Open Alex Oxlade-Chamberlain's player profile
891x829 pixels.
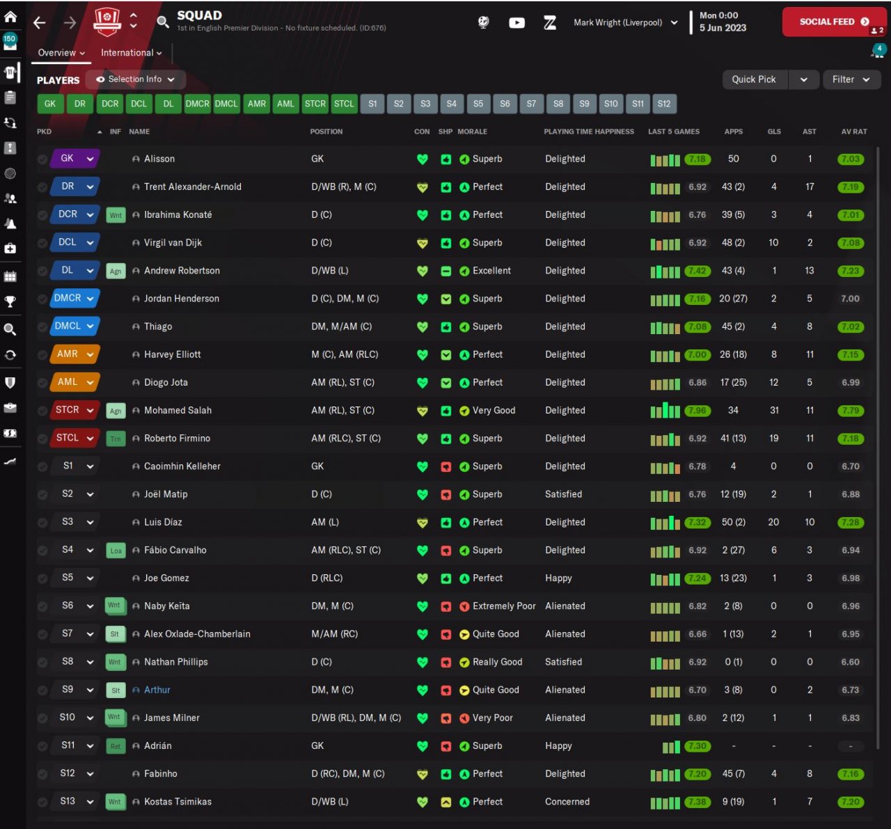pos(197,634)
